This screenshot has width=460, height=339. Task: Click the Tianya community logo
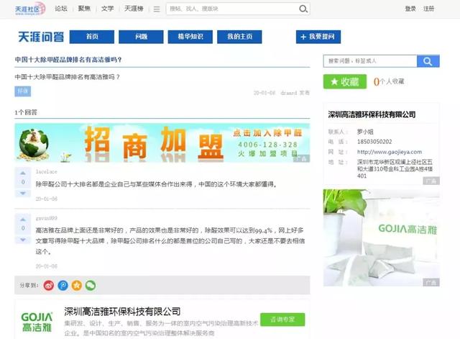(x=32, y=9)
